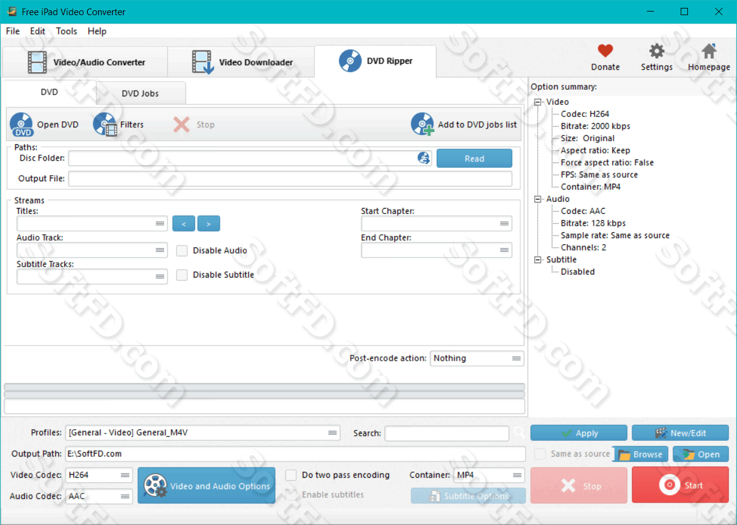Open Settings via the gear icon

coord(656,51)
